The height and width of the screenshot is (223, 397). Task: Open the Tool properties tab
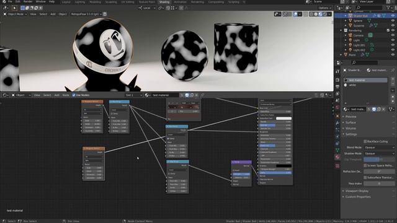(x=337, y=72)
